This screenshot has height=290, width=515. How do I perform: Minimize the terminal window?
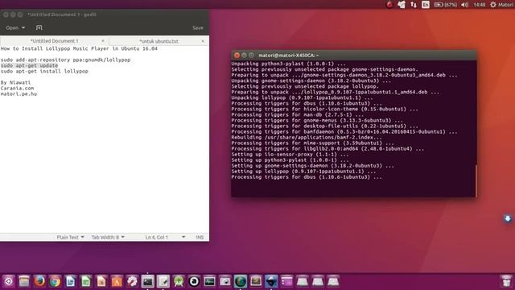(244, 56)
